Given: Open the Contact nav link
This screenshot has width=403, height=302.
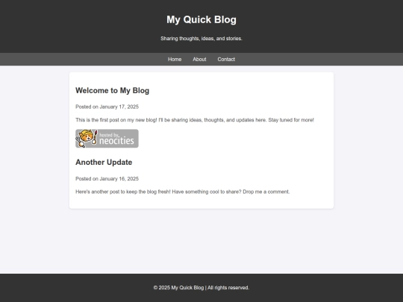Looking at the screenshot, I should point(226,60).
